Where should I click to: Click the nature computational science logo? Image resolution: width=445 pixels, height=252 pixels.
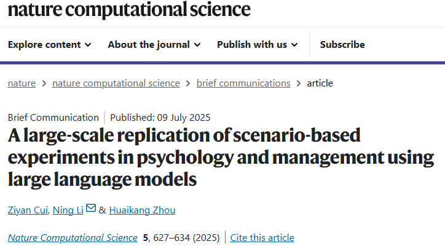pyautogui.click(x=129, y=9)
